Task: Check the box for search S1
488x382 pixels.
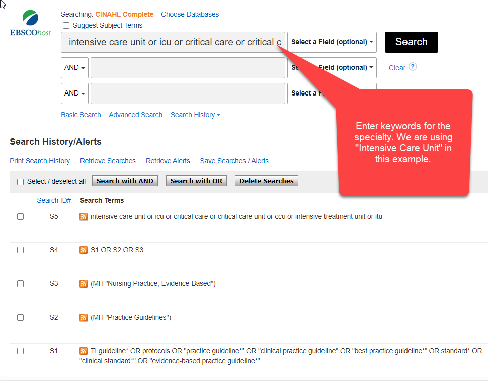Action: pyautogui.click(x=20, y=351)
